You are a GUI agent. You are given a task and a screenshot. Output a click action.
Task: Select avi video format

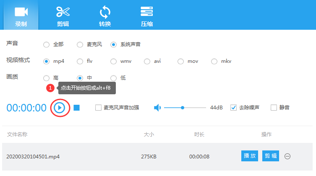pyautogui.click(x=147, y=61)
